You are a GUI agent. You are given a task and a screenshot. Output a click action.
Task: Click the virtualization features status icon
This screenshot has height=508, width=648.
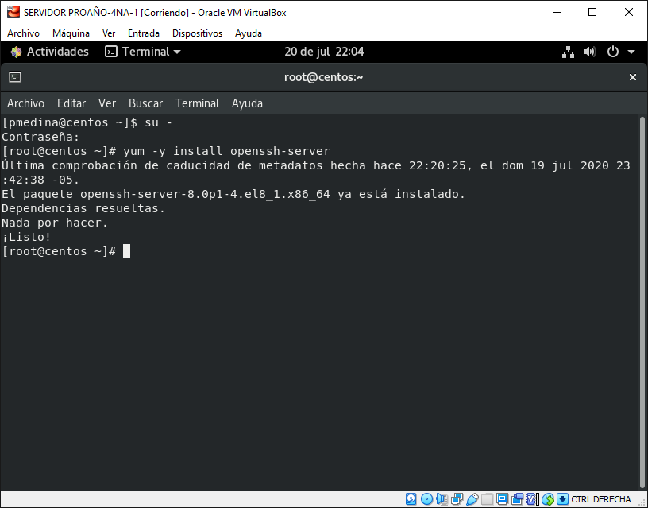tap(530, 499)
